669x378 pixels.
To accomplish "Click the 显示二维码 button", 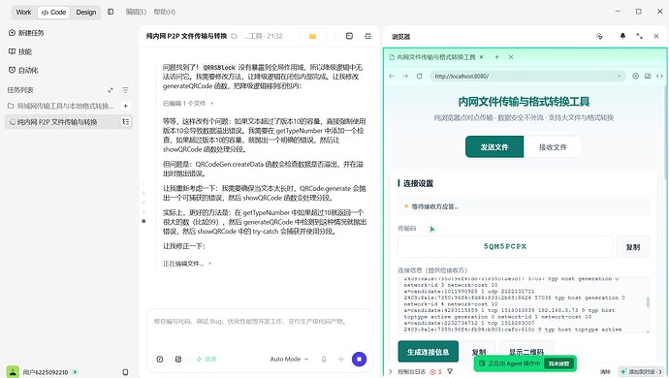I will 526,352.
